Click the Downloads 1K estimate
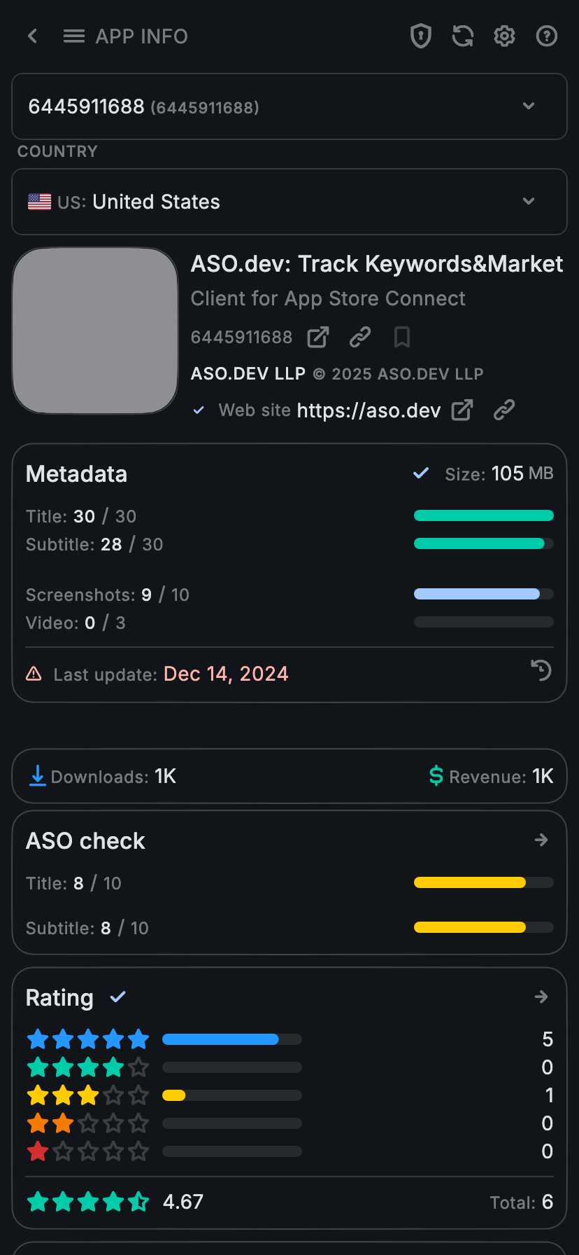579x1255 pixels. 103,776
